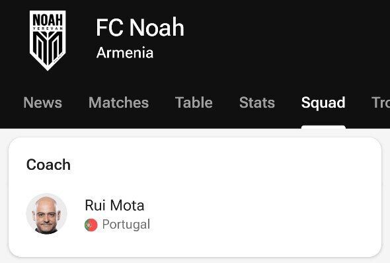Open the News tab
Screen dimensions: 390x263
coord(42,102)
